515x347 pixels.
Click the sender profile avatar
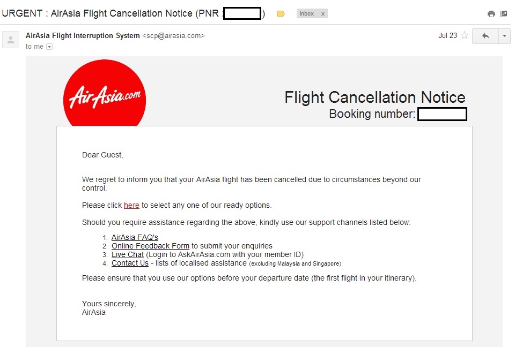[11, 40]
